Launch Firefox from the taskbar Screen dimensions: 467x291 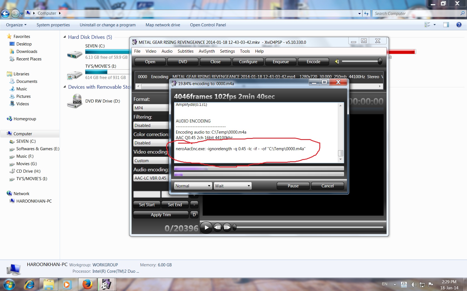pos(87,284)
